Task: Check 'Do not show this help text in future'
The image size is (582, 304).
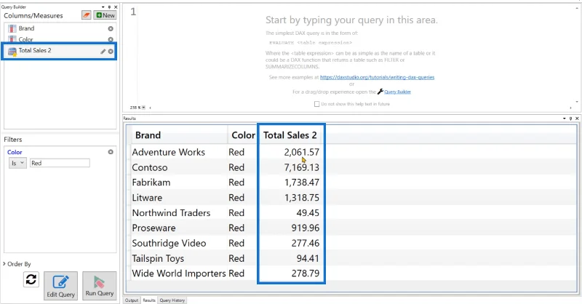Action: pos(316,104)
